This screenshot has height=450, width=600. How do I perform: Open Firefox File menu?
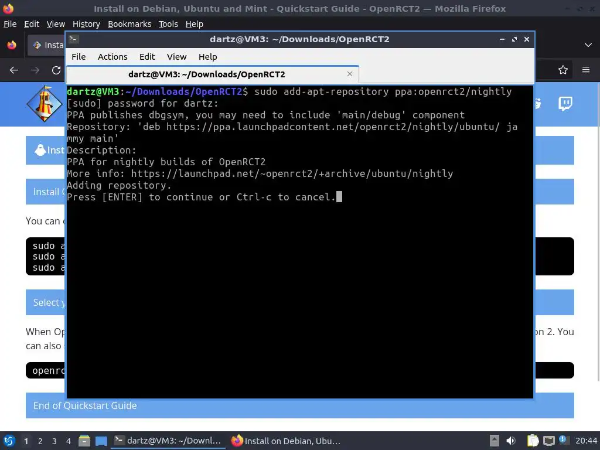coord(10,24)
